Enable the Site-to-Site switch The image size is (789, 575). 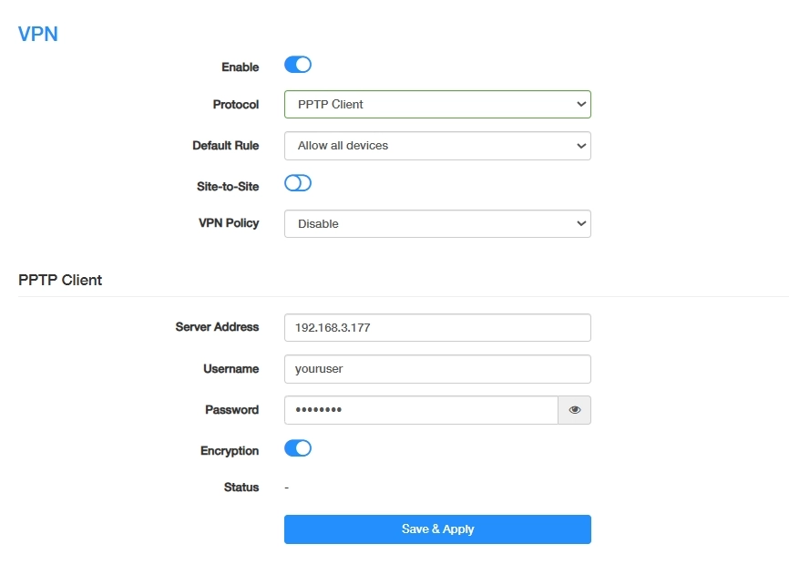click(x=298, y=183)
